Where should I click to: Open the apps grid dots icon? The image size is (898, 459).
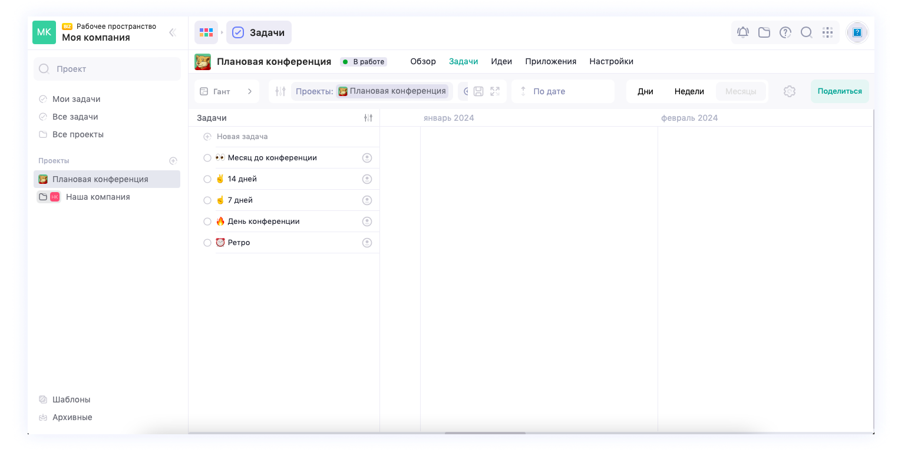tap(827, 32)
